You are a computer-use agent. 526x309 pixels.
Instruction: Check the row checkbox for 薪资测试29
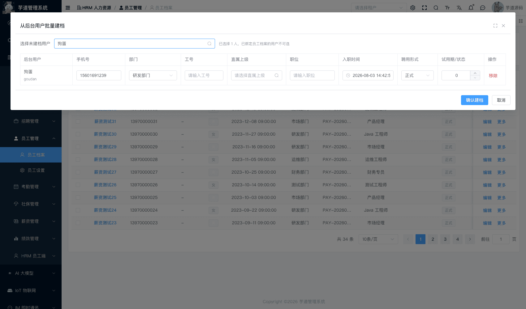pos(78,147)
